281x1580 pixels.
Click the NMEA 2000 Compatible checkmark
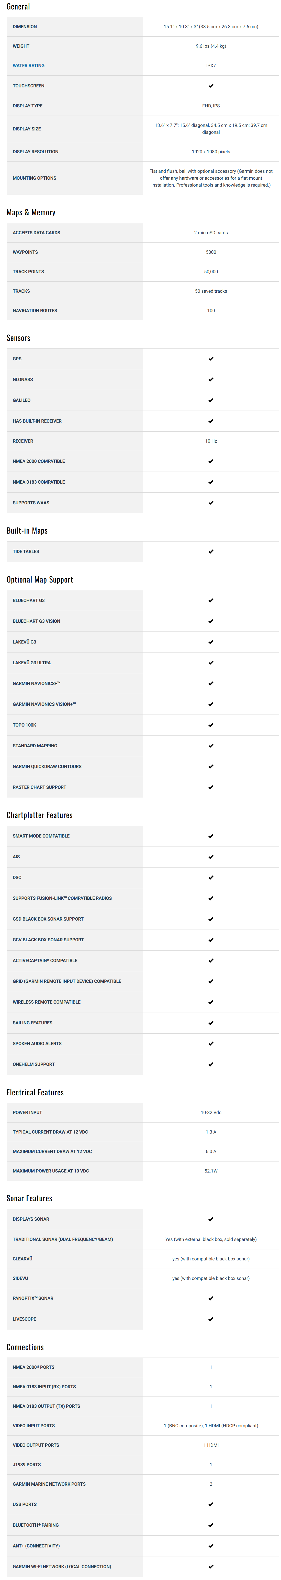(x=211, y=461)
